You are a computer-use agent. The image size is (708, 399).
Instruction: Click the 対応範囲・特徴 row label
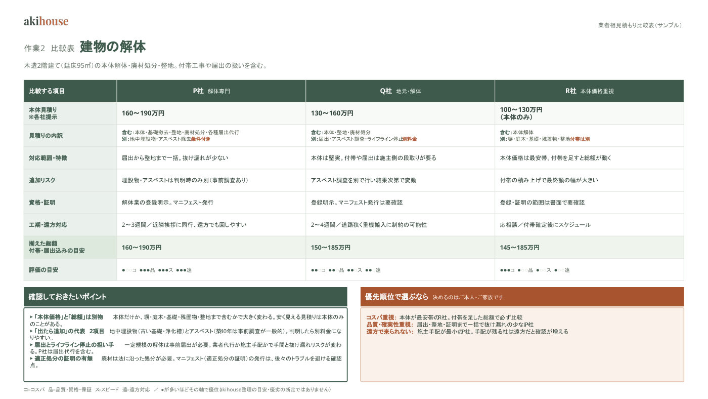tap(70, 158)
